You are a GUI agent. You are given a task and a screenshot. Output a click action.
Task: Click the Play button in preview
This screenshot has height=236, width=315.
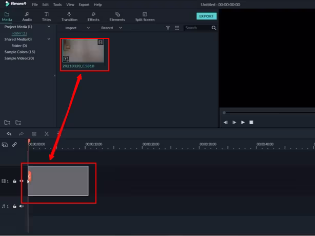tap(243, 122)
